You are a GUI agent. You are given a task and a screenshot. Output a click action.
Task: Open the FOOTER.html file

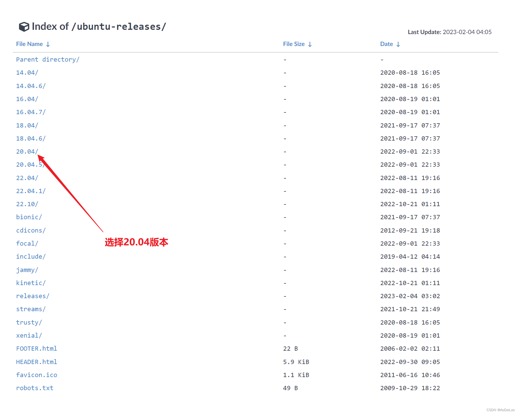pos(37,349)
